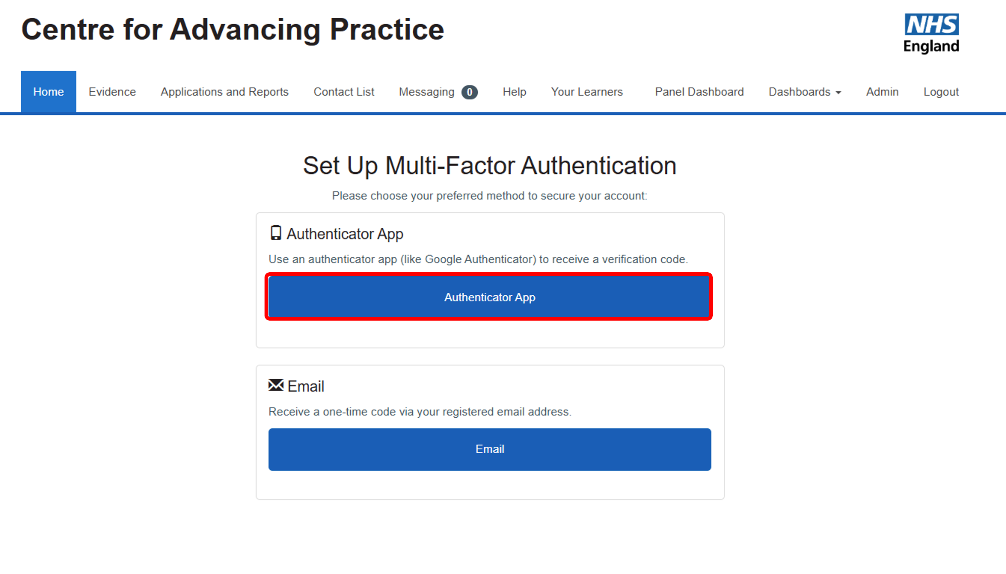Choose the blue Authenticator App button

(489, 297)
